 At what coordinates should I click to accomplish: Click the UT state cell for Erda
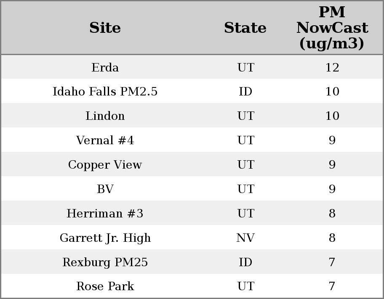245,67
